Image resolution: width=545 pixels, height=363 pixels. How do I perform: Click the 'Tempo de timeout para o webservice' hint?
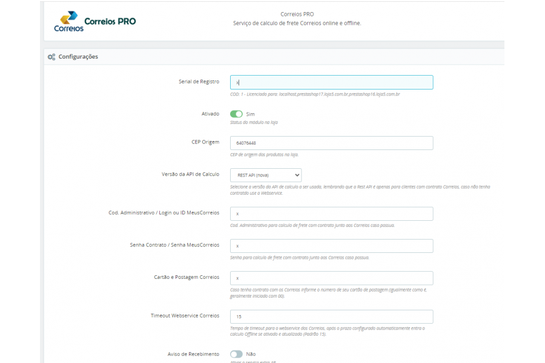point(328,331)
